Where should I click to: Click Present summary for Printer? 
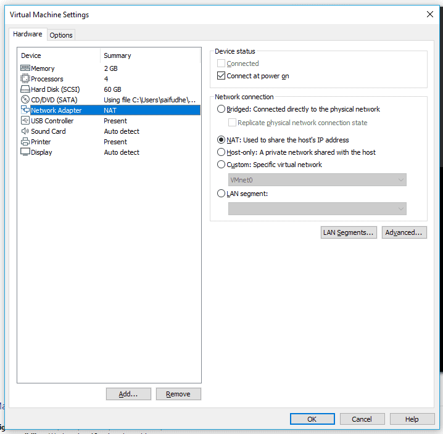coord(115,141)
